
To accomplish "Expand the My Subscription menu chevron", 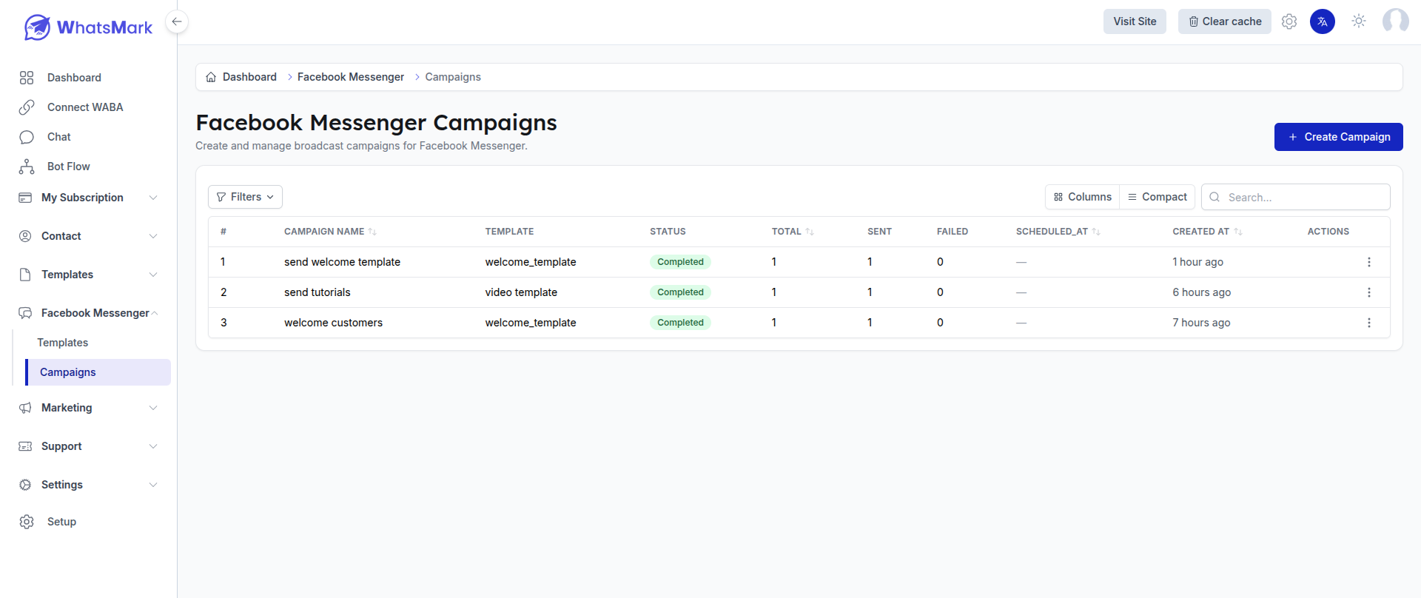I will (x=153, y=198).
